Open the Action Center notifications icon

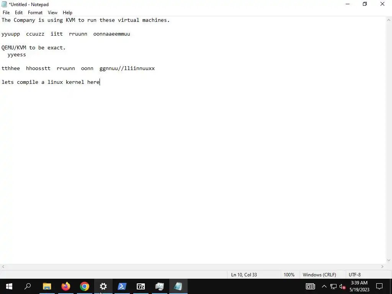pos(379,286)
